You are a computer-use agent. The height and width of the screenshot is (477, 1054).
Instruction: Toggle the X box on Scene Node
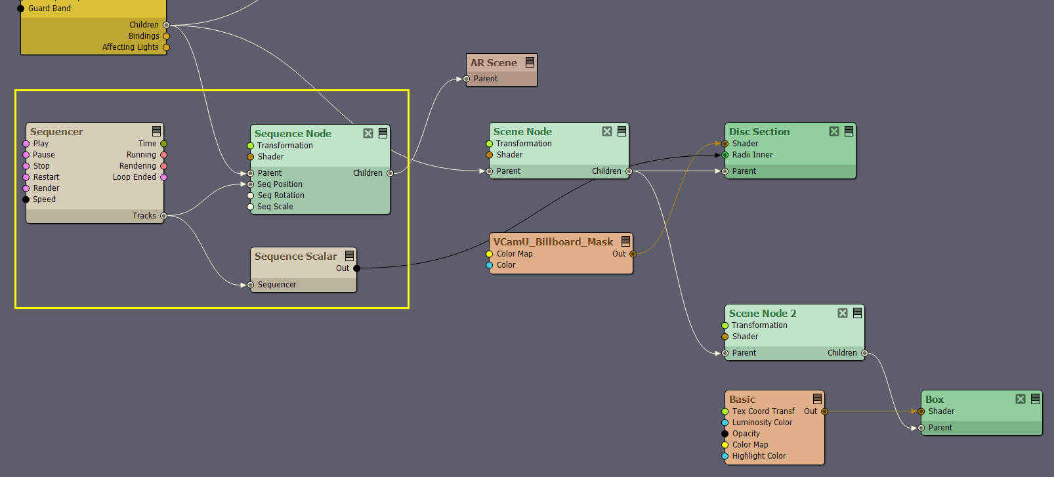[x=607, y=131]
